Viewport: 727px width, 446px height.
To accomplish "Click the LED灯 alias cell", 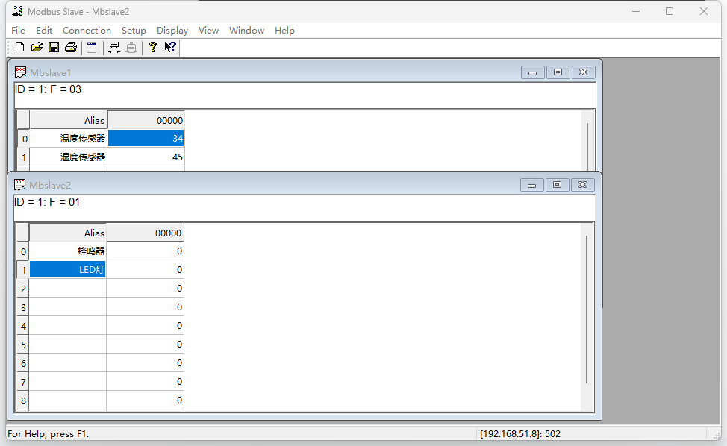I will click(68, 269).
